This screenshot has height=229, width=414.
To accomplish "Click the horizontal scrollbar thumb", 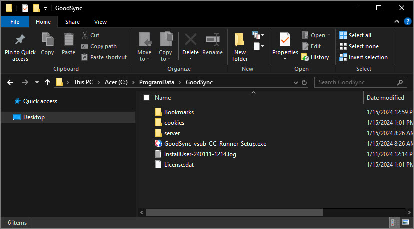I will pos(234,212).
